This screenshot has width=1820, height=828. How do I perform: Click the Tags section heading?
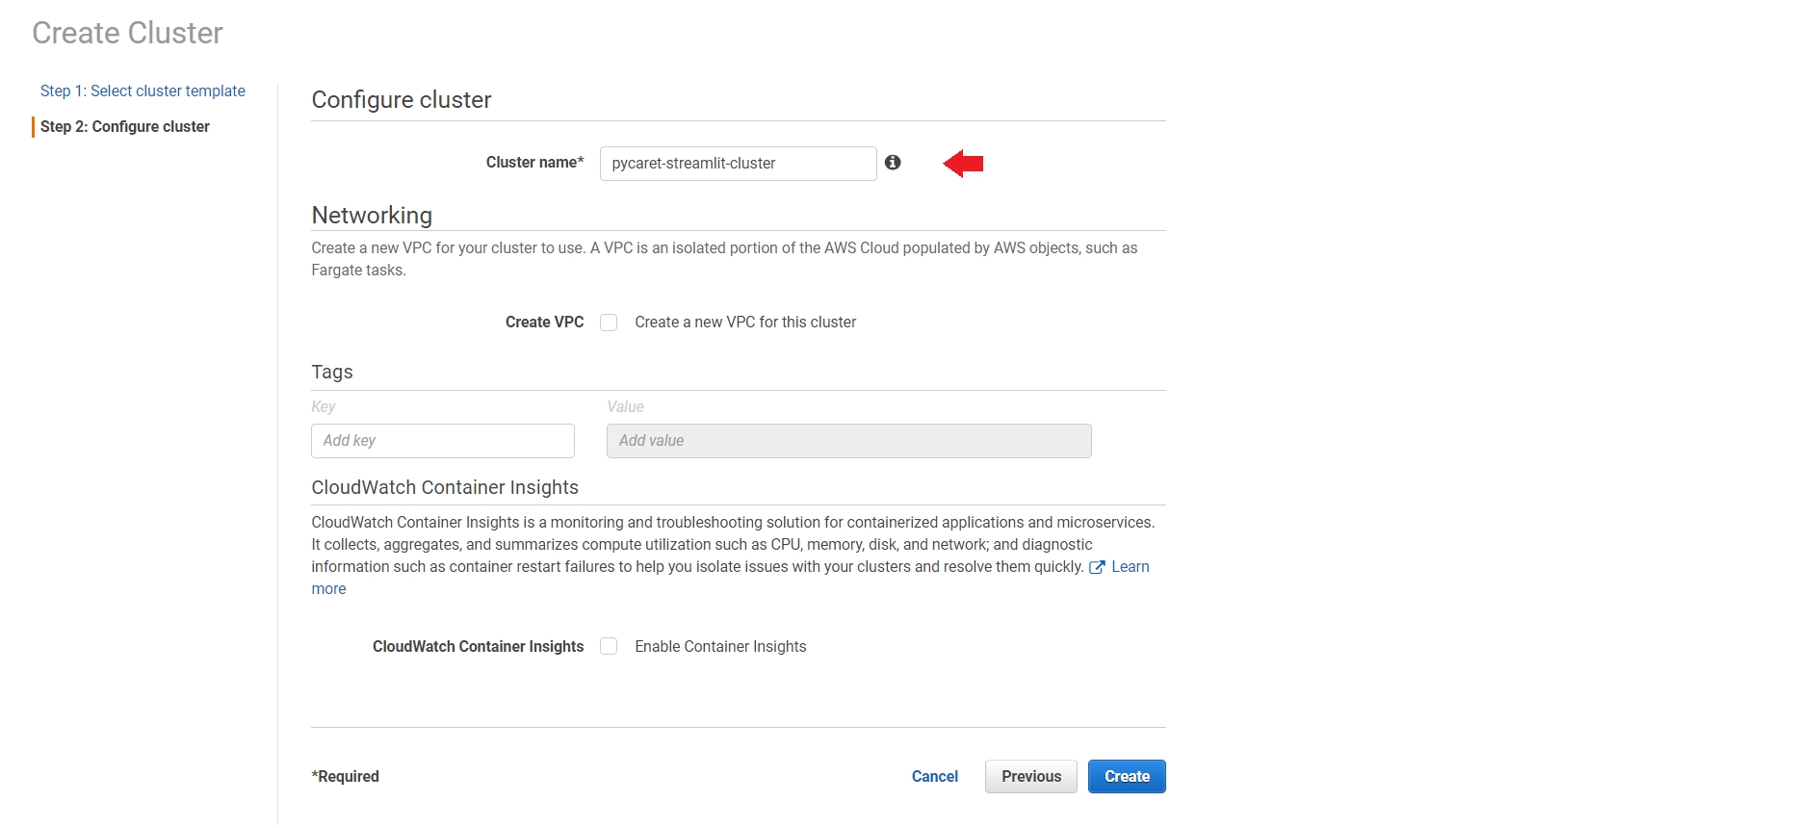click(x=332, y=373)
